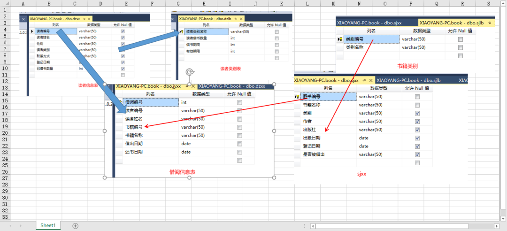Click the primary key icon beside 类别编号

[340, 39]
